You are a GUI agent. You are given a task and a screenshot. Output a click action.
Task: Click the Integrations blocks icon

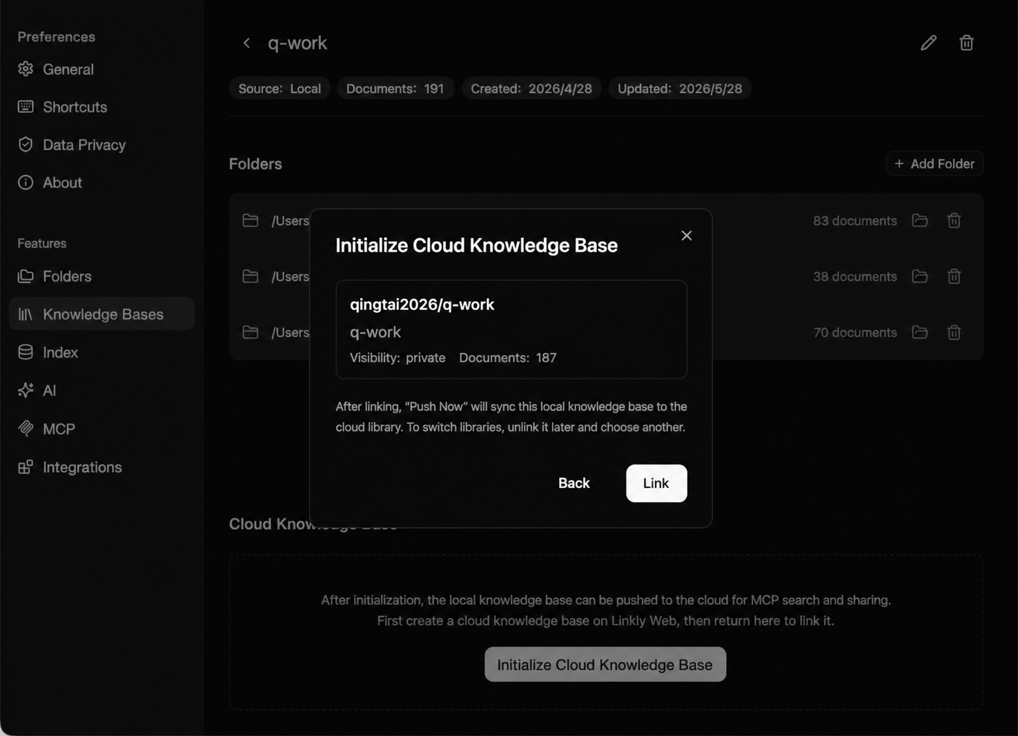(26, 467)
